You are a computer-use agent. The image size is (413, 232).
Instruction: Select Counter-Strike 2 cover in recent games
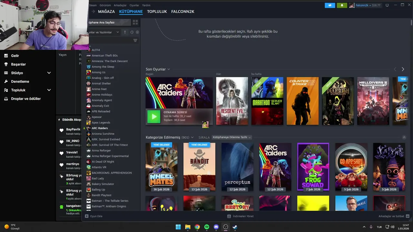tap(303, 101)
